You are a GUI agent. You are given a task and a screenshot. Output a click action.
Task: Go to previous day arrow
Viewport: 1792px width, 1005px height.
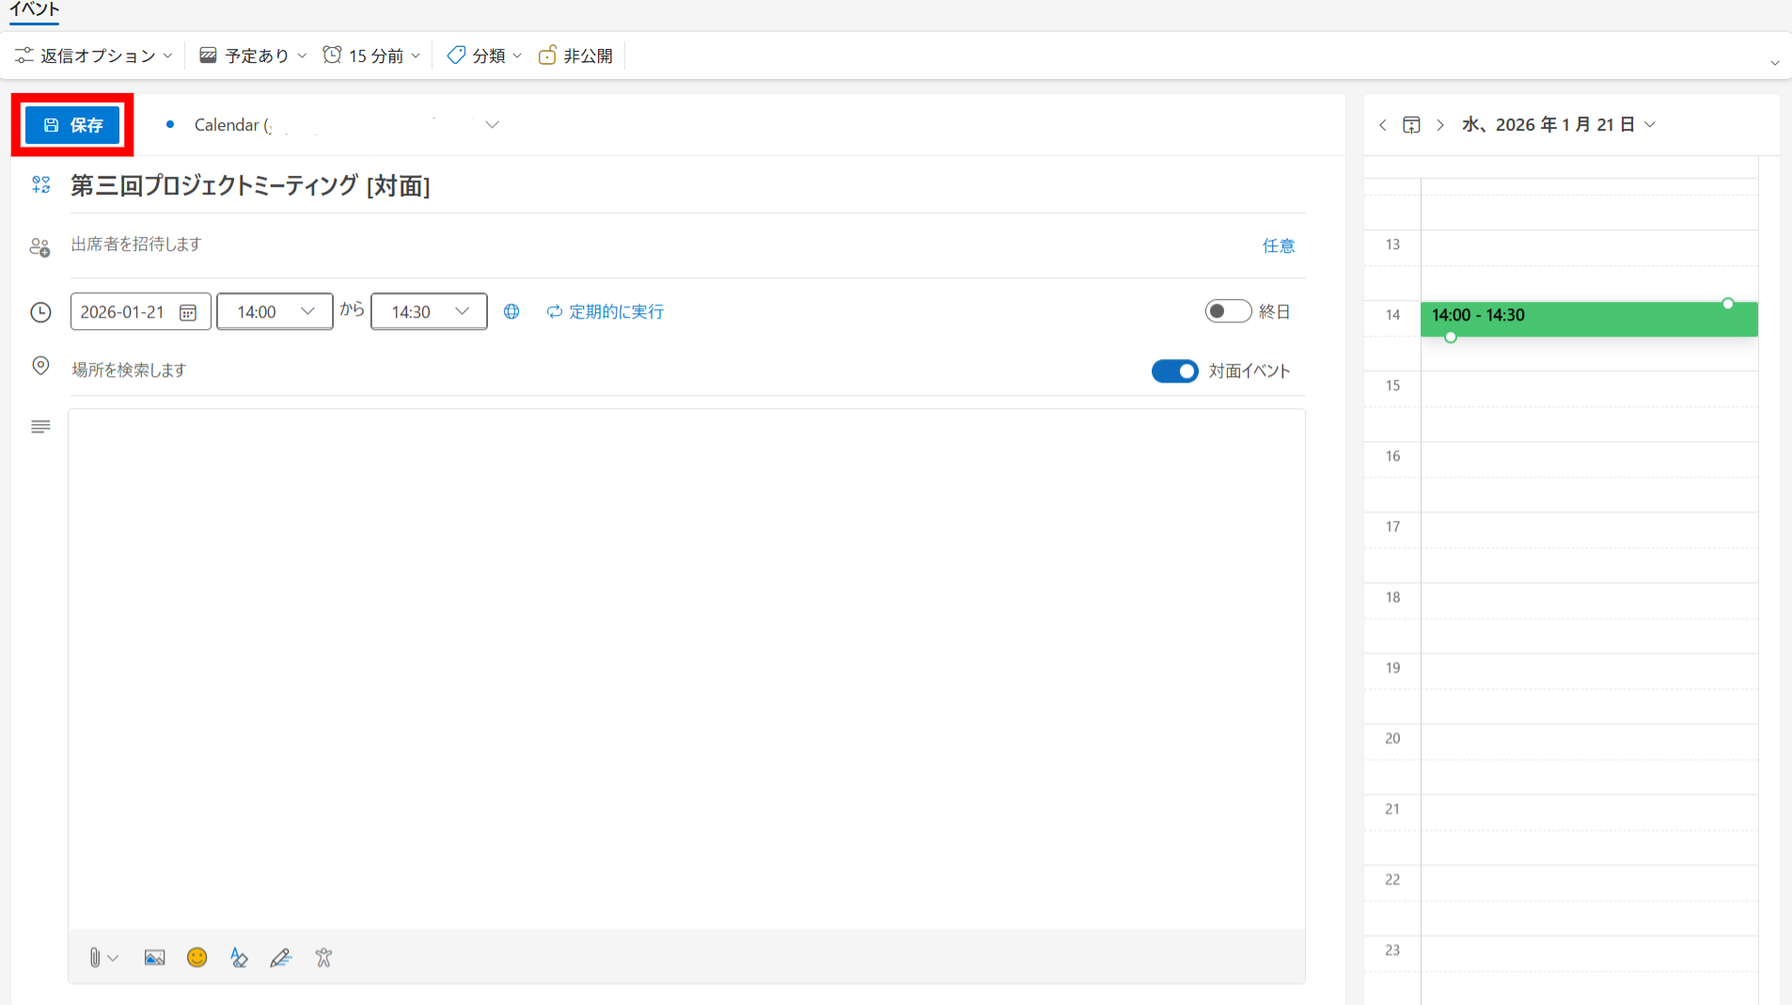pyautogui.click(x=1382, y=125)
